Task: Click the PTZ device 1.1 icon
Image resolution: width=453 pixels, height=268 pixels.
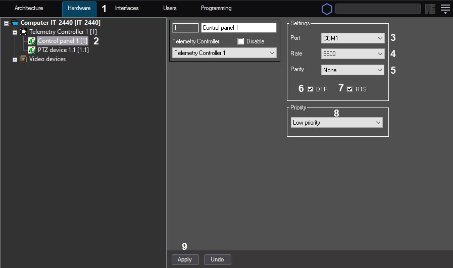Action: pos(32,50)
